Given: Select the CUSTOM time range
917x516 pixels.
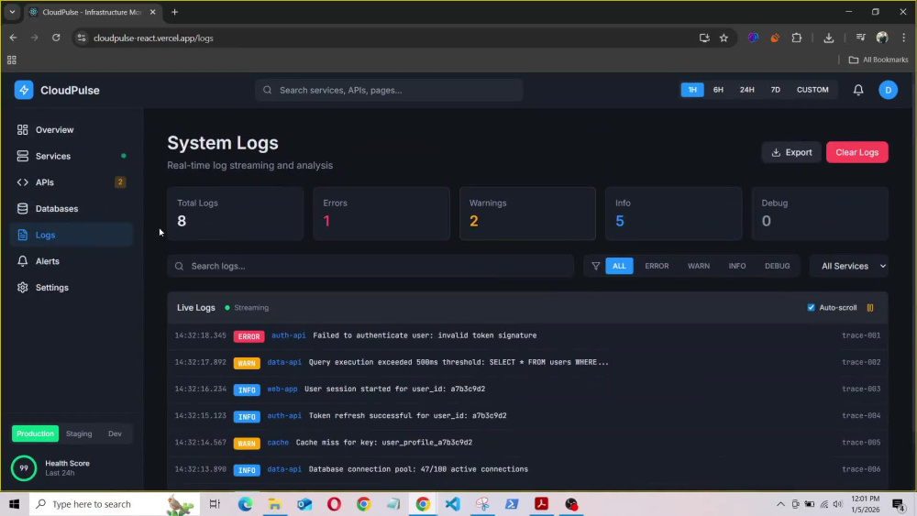Looking at the screenshot, I should 812,90.
